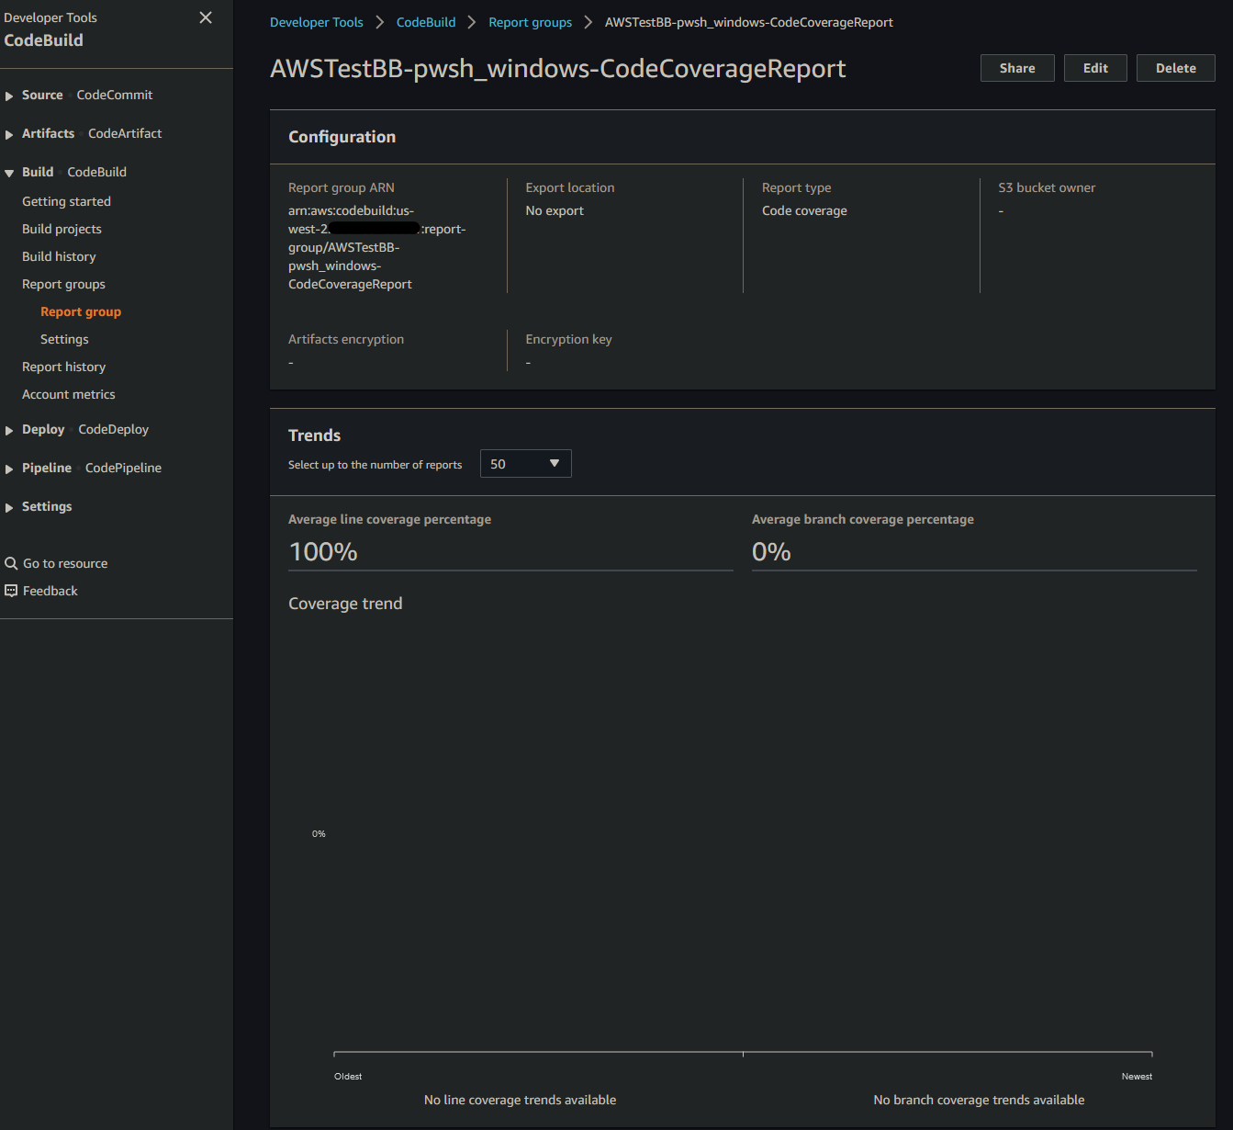The image size is (1233, 1130).
Task: Click the 'No export' value
Action: point(555,210)
